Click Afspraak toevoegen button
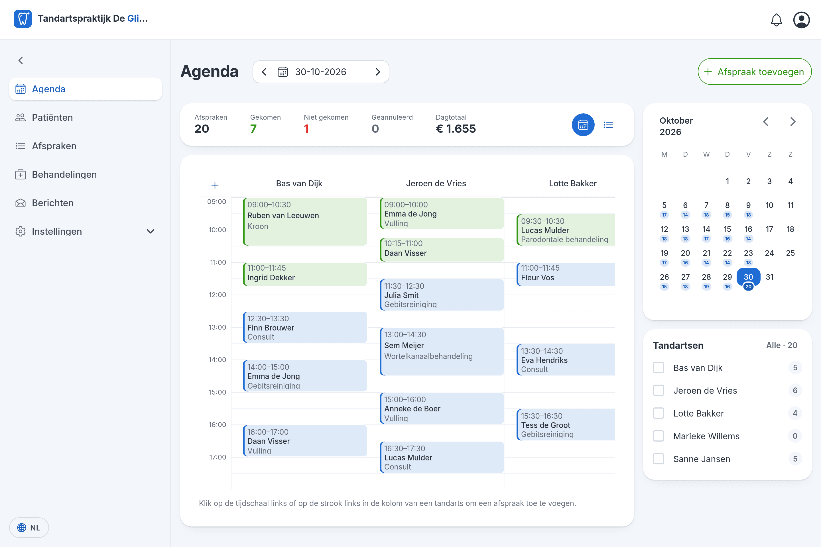Viewport: 821px width, 547px height. click(x=755, y=72)
